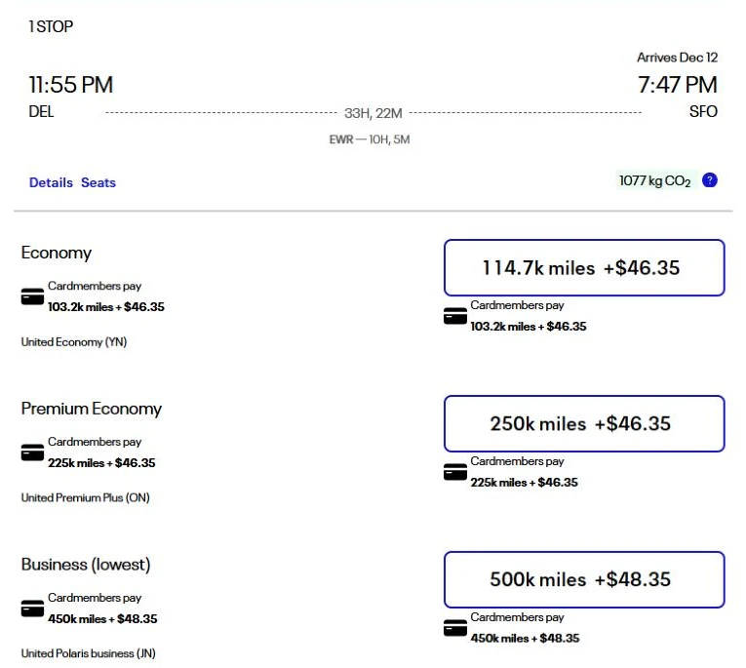Select Business fare 500k miles +$48.35

point(584,579)
